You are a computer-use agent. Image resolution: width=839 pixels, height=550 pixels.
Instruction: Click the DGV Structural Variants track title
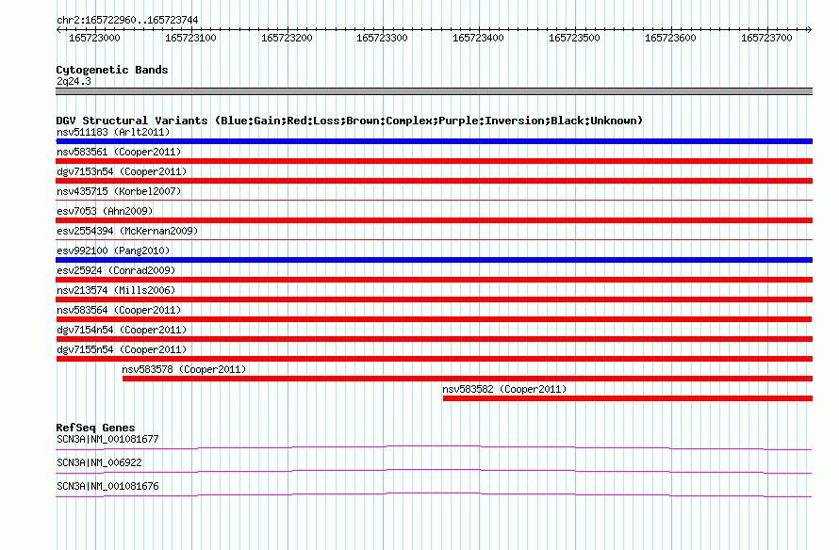point(349,121)
